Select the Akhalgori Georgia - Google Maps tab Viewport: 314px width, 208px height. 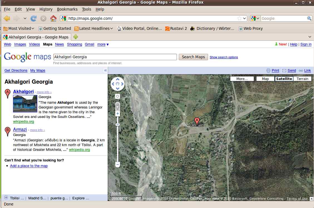(36, 37)
